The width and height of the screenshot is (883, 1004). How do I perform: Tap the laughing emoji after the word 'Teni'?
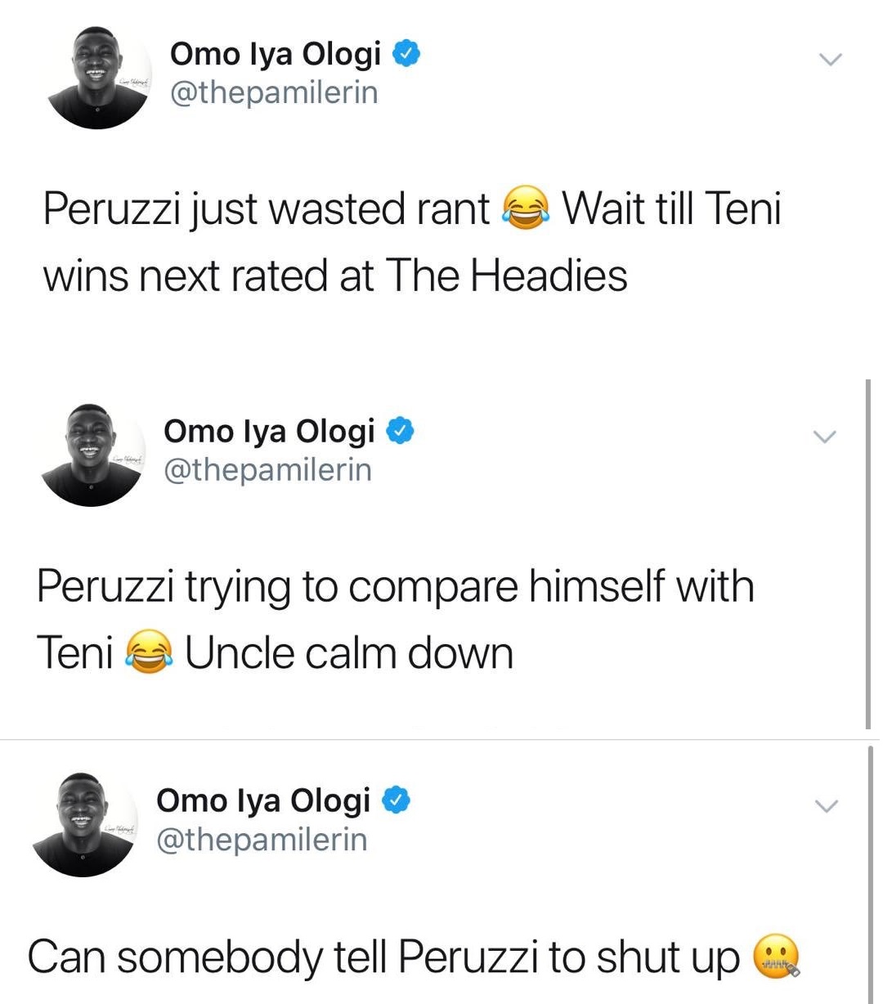click(x=149, y=653)
